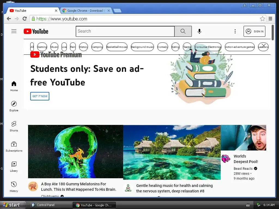Open the 'A Boy Ate 180 Gummy Melatonins' title
The image size is (279, 209).
[79, 187]
